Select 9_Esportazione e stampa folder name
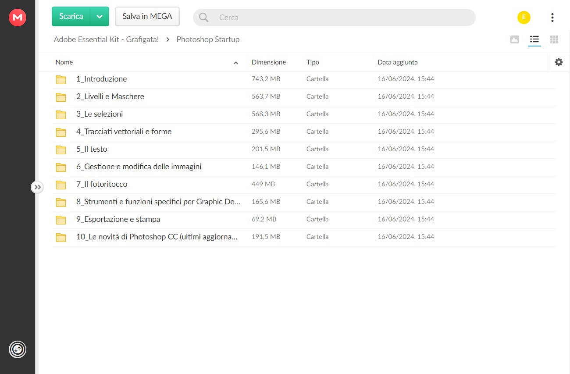The width and height of the screenshot is (570, 374). (118, 219)
